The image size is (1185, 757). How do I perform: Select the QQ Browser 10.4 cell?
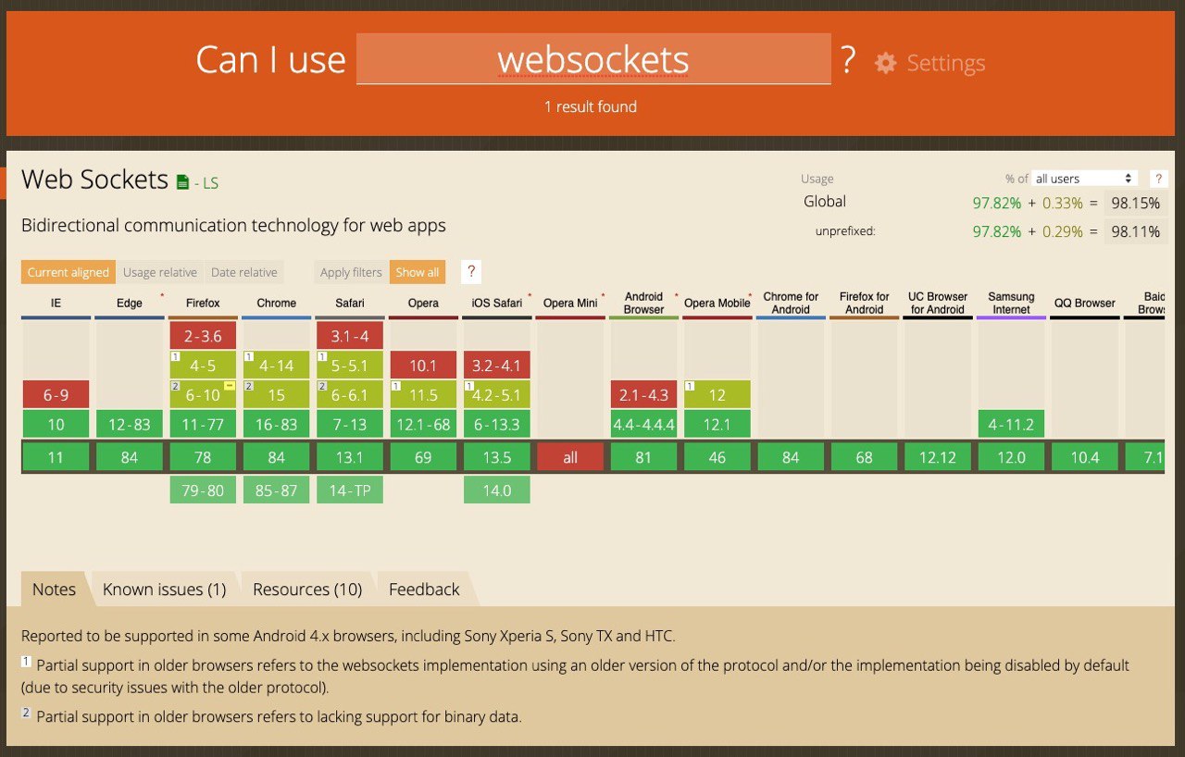[1084, 457]
